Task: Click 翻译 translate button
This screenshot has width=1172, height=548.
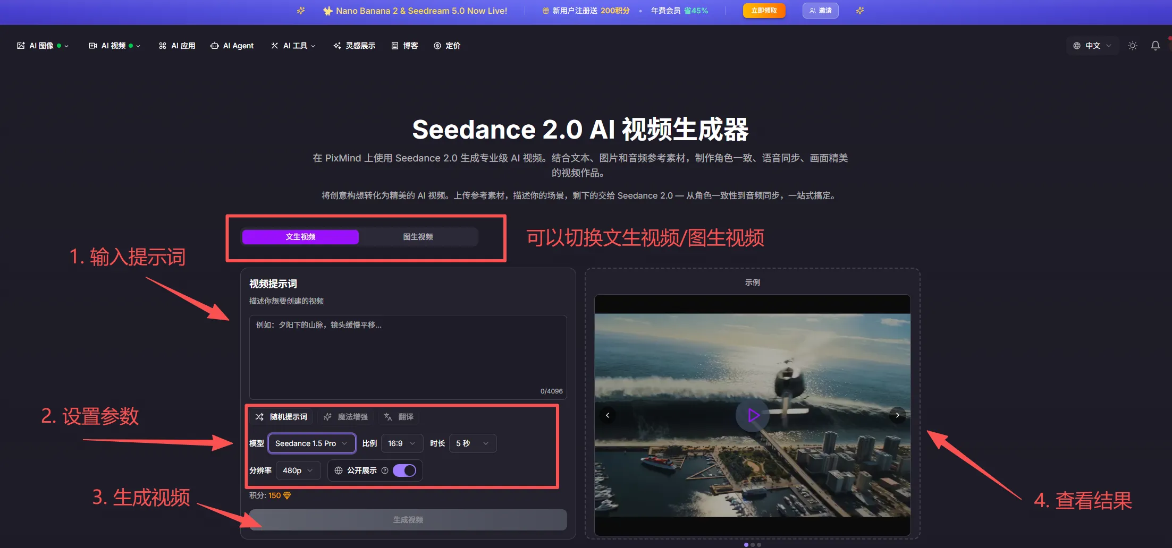Action: pyautogui.click(x=399, y=417)
